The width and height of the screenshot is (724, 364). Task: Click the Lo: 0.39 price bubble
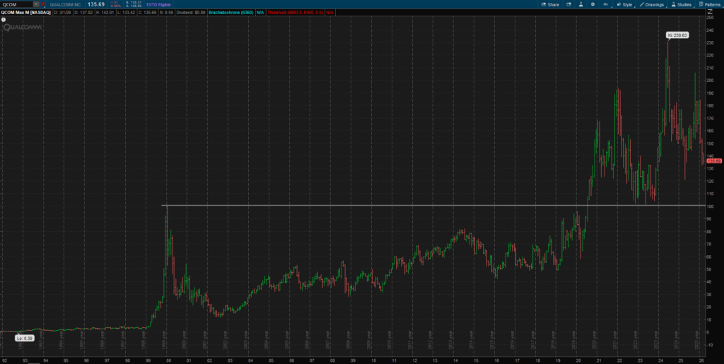click(23, 338)
